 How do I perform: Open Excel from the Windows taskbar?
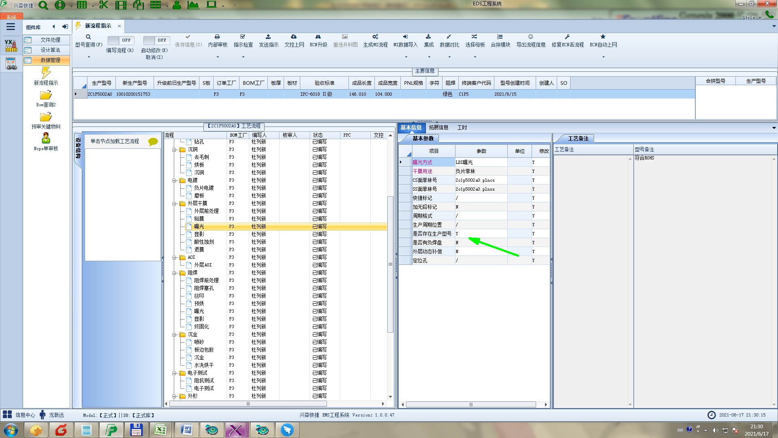click(160, 430)
